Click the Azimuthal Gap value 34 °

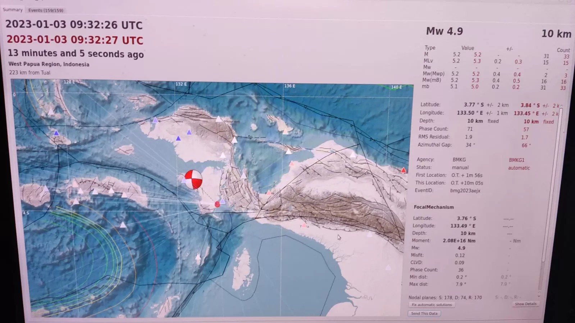(x=470, y=145)
